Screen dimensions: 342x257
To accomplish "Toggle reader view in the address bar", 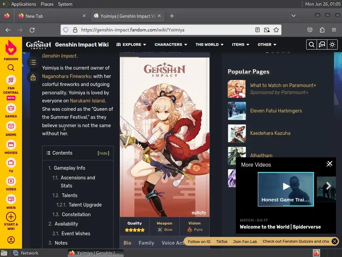I will [258, 30].
